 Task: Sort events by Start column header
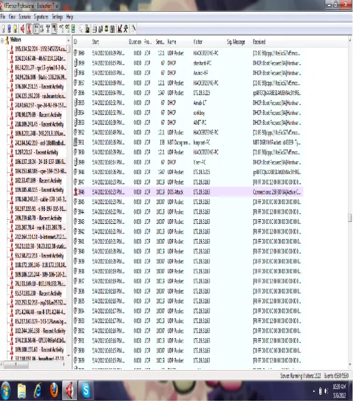tap(109, 42)
